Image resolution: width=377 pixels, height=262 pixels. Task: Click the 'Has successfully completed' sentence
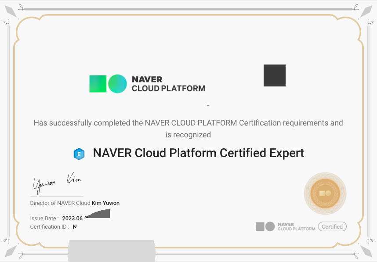click(188, 123)
